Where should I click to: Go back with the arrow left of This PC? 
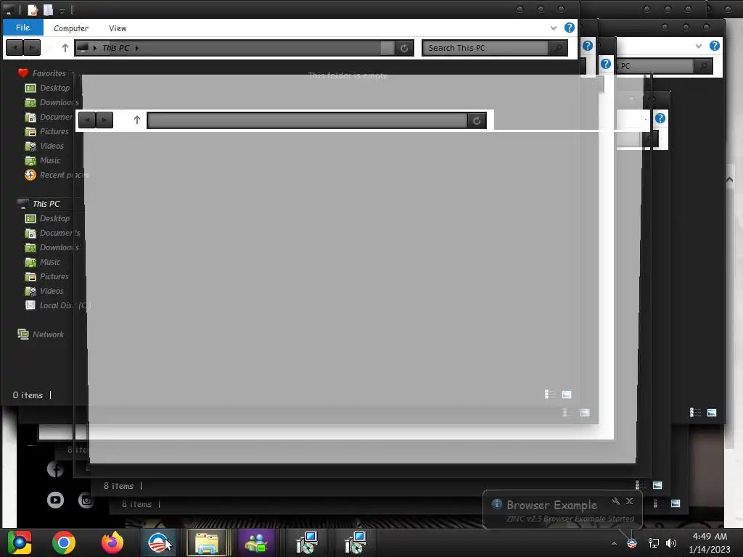point(15,48)
